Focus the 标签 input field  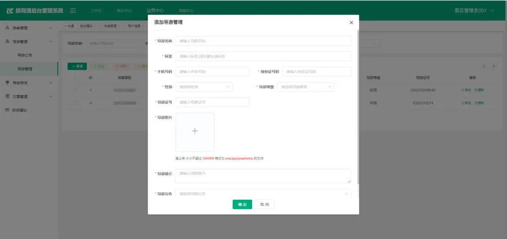point(263,56)
